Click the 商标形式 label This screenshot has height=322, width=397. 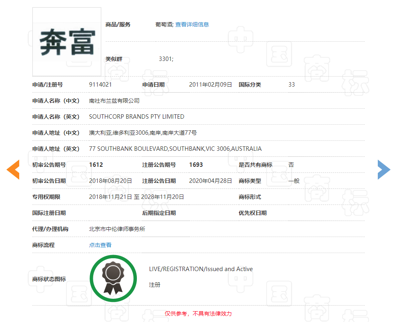click(250, 197)
